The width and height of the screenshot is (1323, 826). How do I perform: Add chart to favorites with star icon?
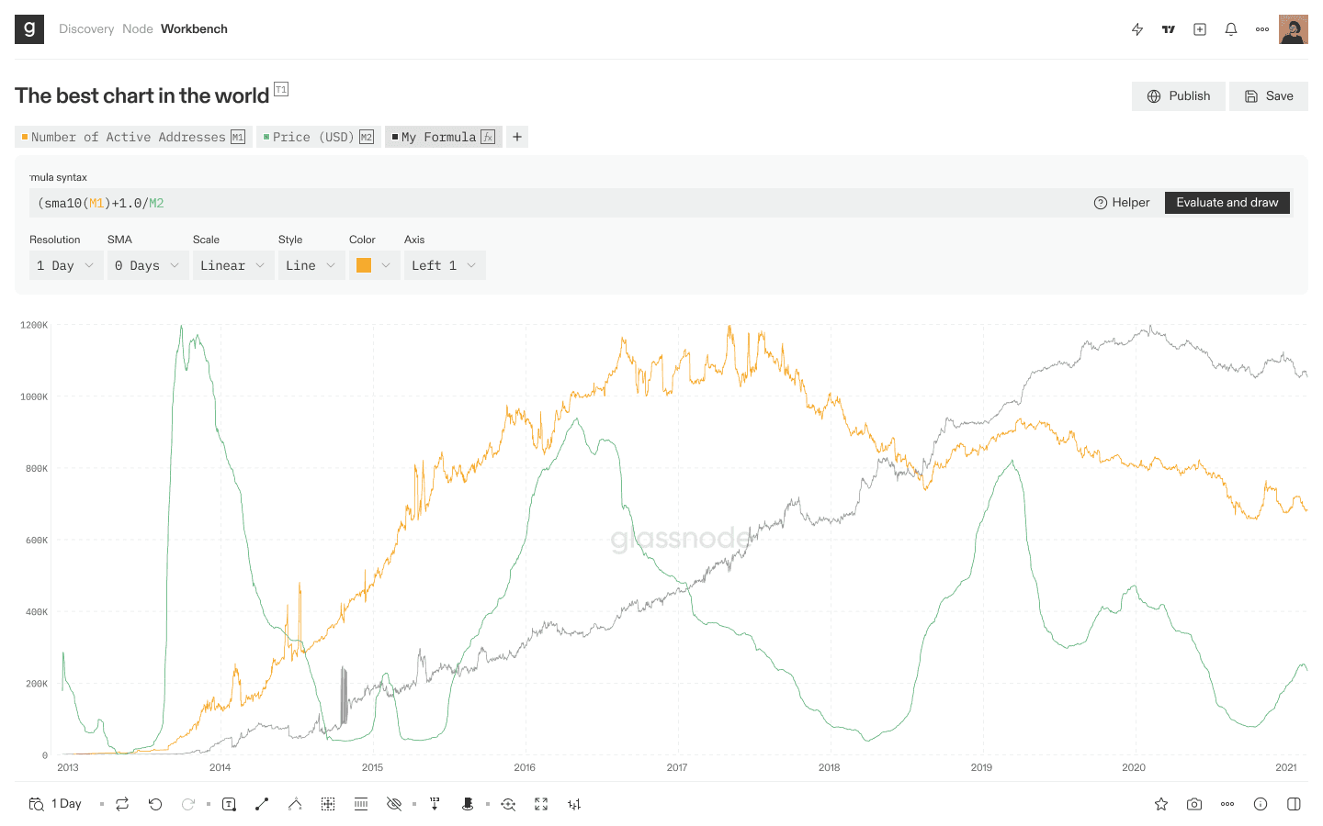coord(1161,804)
